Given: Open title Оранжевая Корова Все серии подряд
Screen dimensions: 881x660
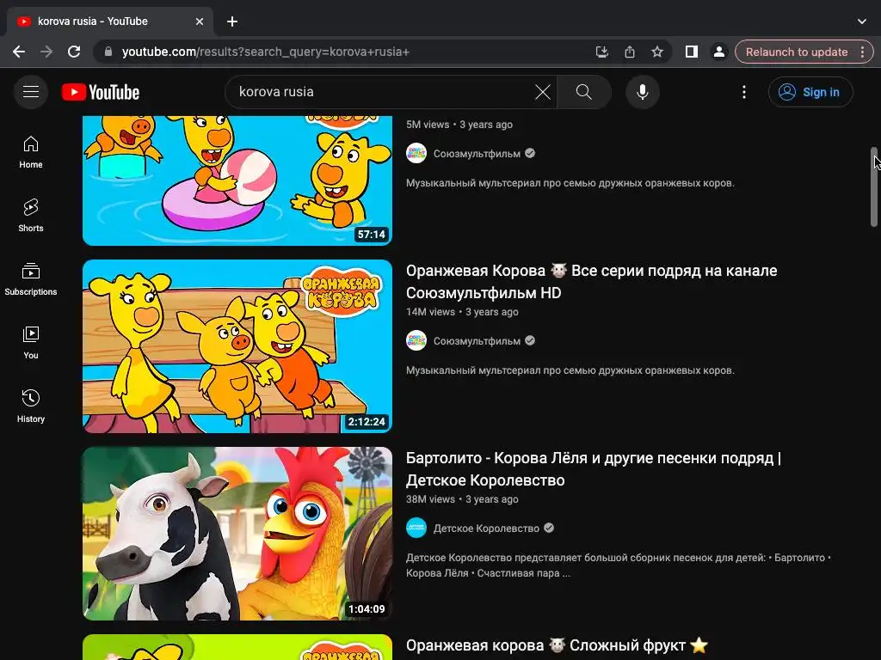Looking at the screenshot, I should click(x=591, y=282).
